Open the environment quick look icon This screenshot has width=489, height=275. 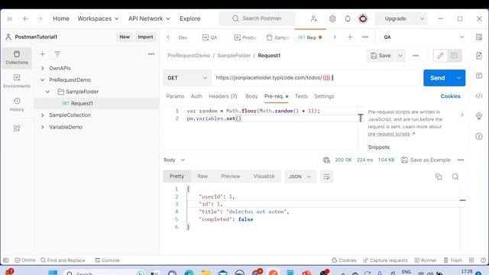click(x=479, y=37)
